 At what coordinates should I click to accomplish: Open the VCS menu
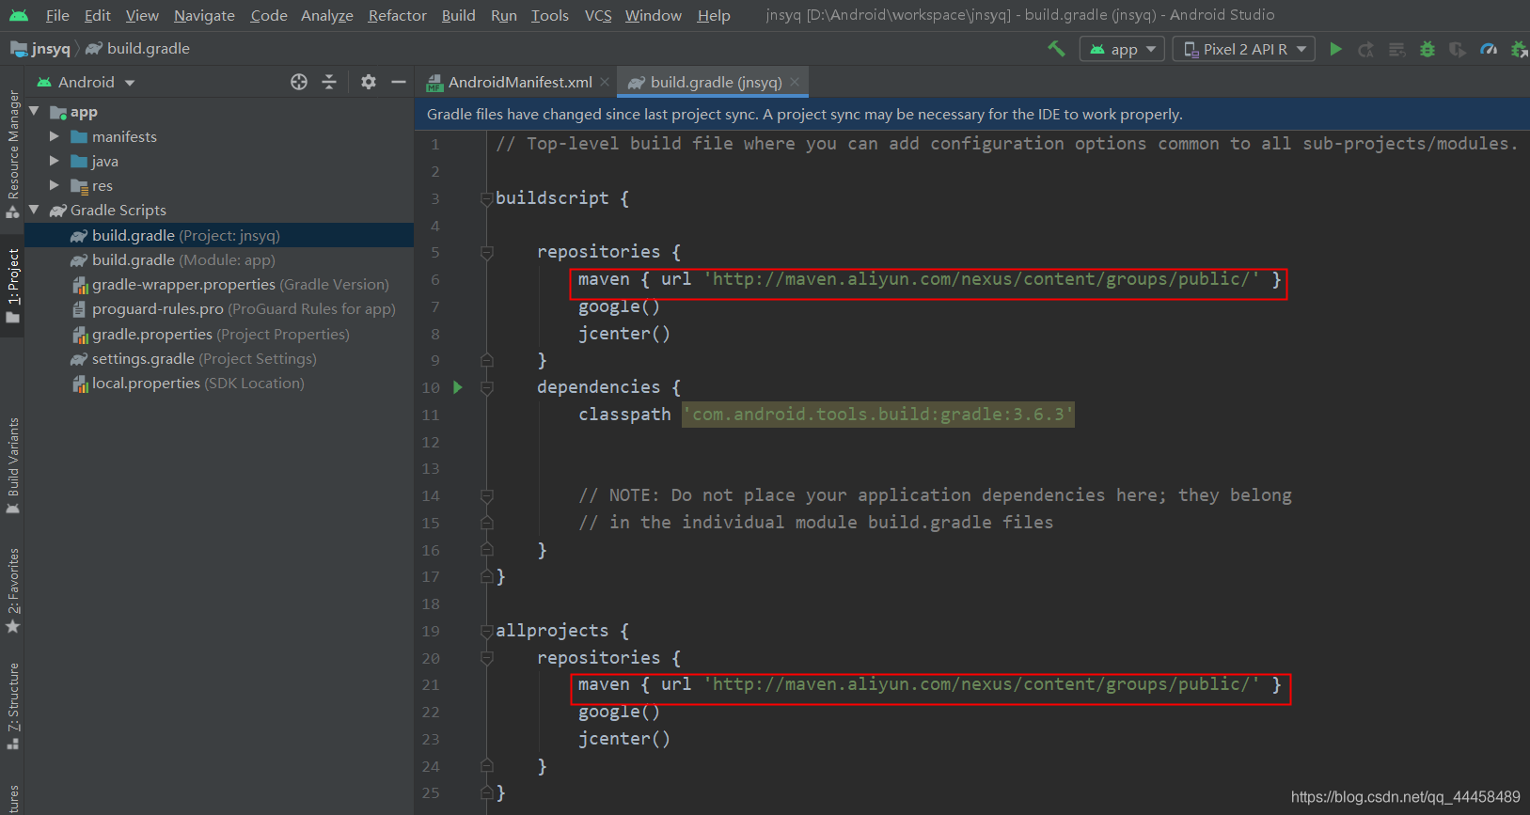(598, 15)
